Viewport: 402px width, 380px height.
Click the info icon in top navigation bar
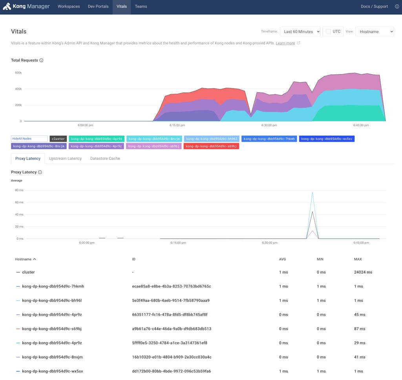click(397, 7)
